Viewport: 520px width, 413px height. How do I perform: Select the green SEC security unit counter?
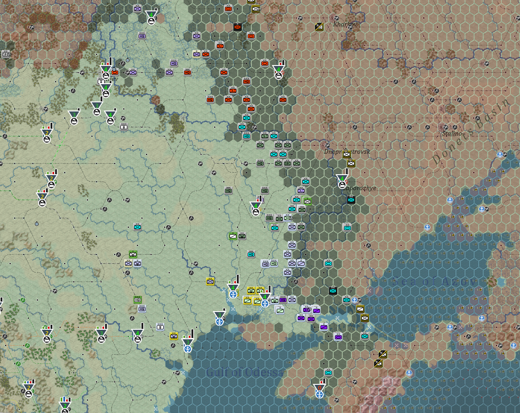click(x=288, y=163)
